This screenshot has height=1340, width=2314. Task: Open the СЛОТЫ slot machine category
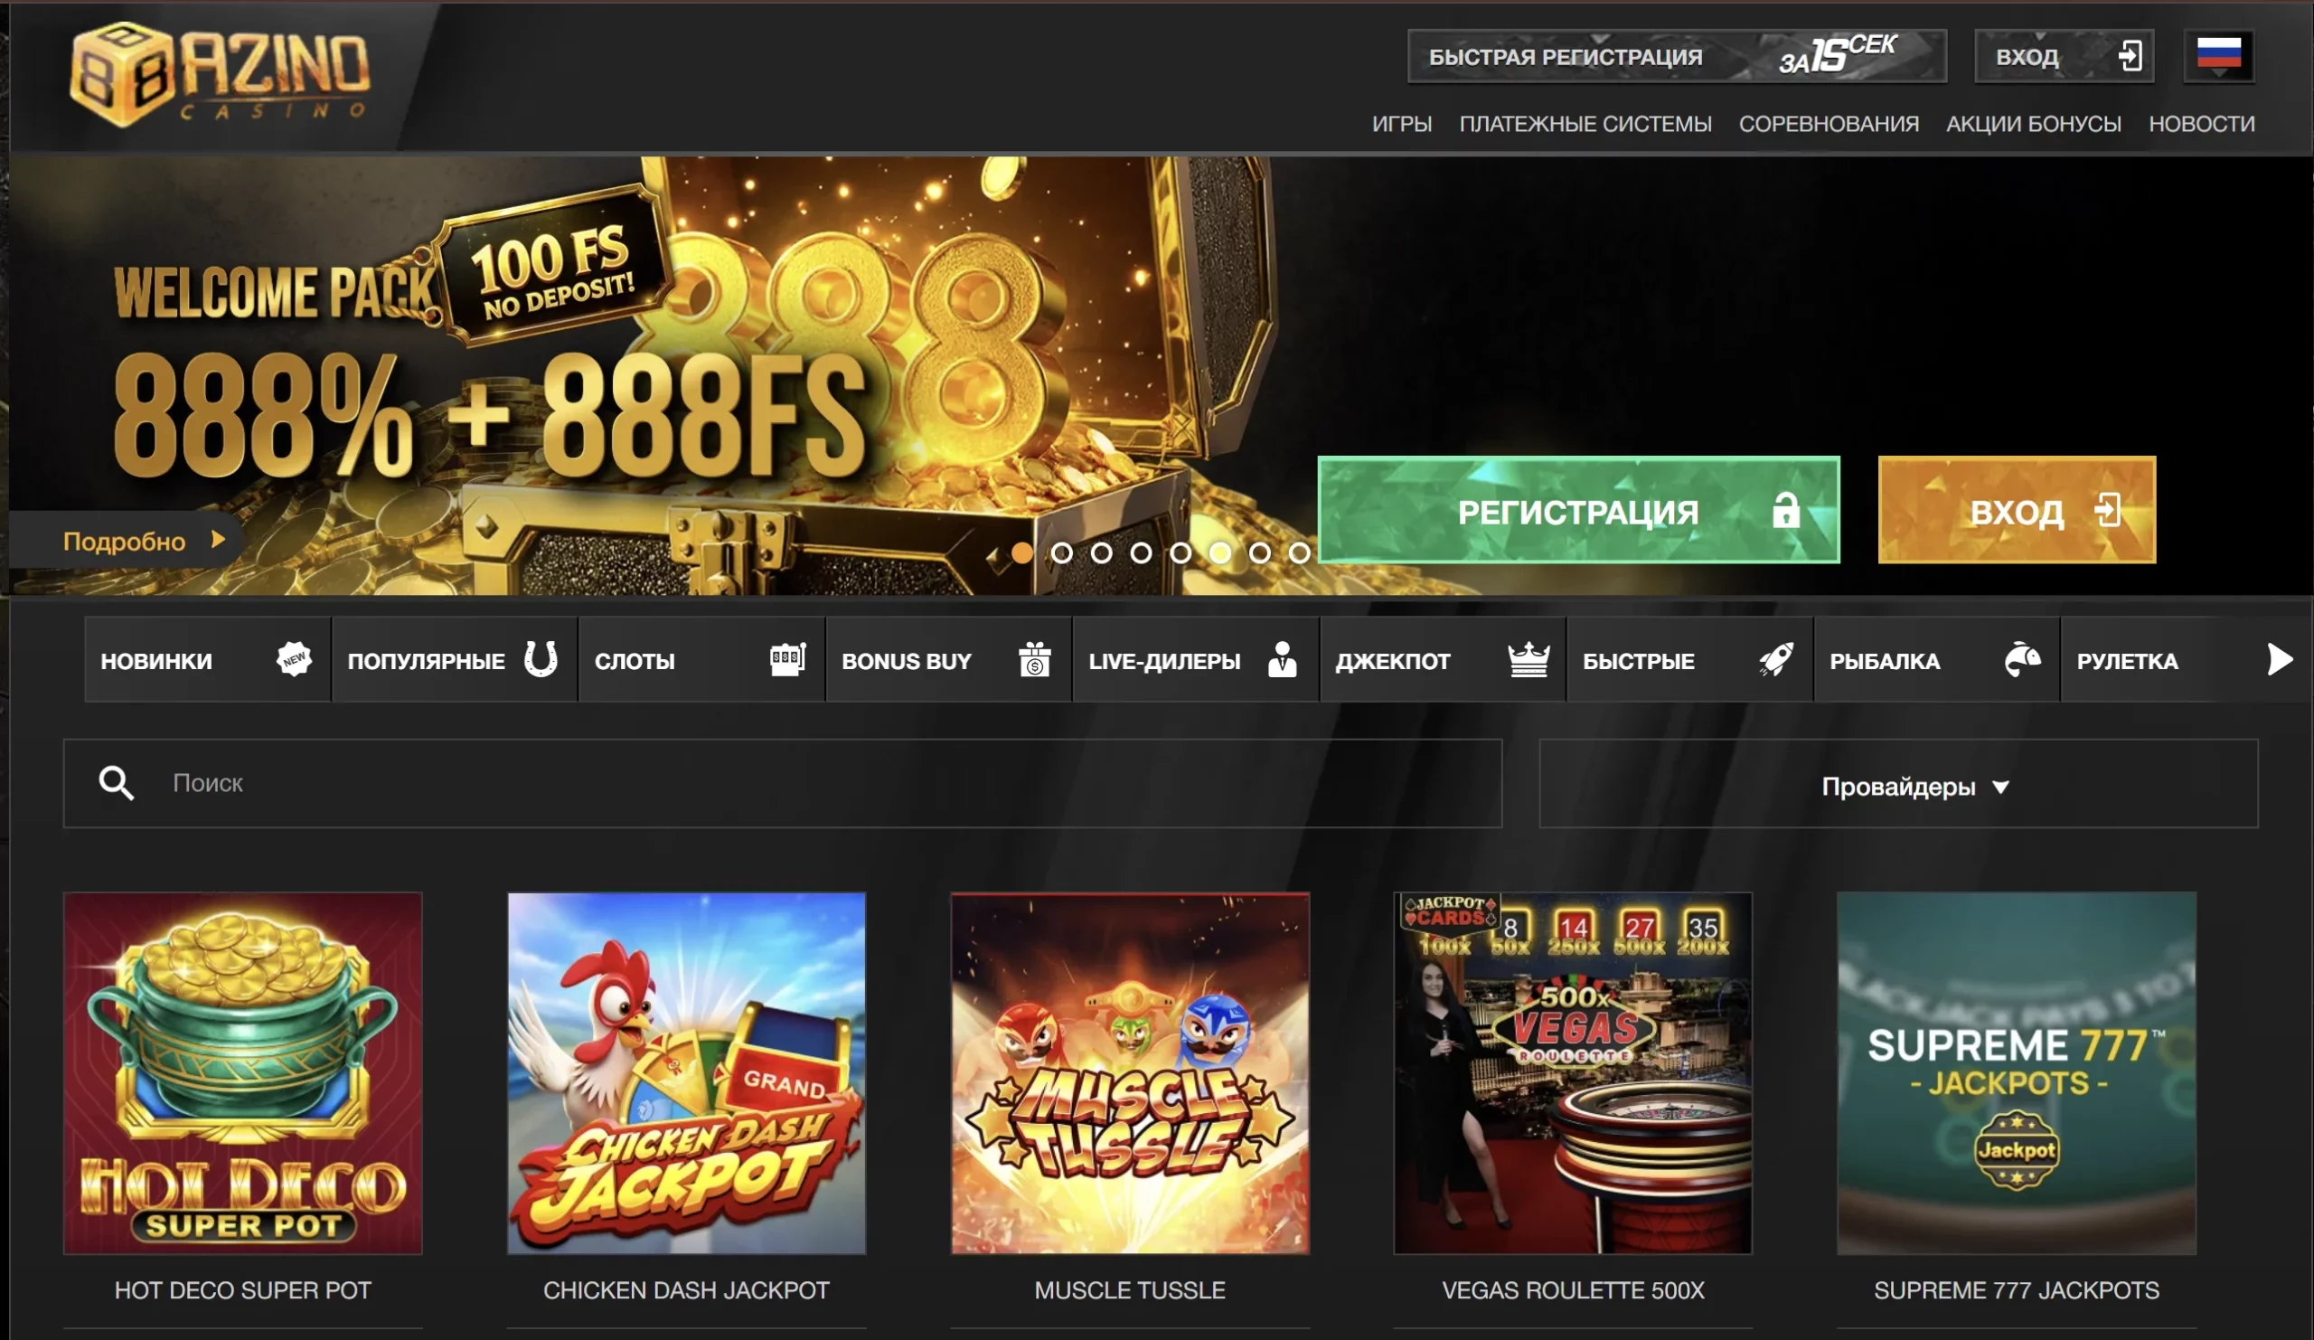[701, 659]
